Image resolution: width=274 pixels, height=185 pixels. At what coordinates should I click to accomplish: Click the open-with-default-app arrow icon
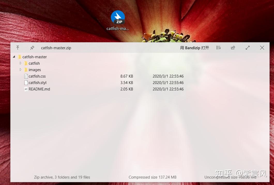click(x=18, y=48)
